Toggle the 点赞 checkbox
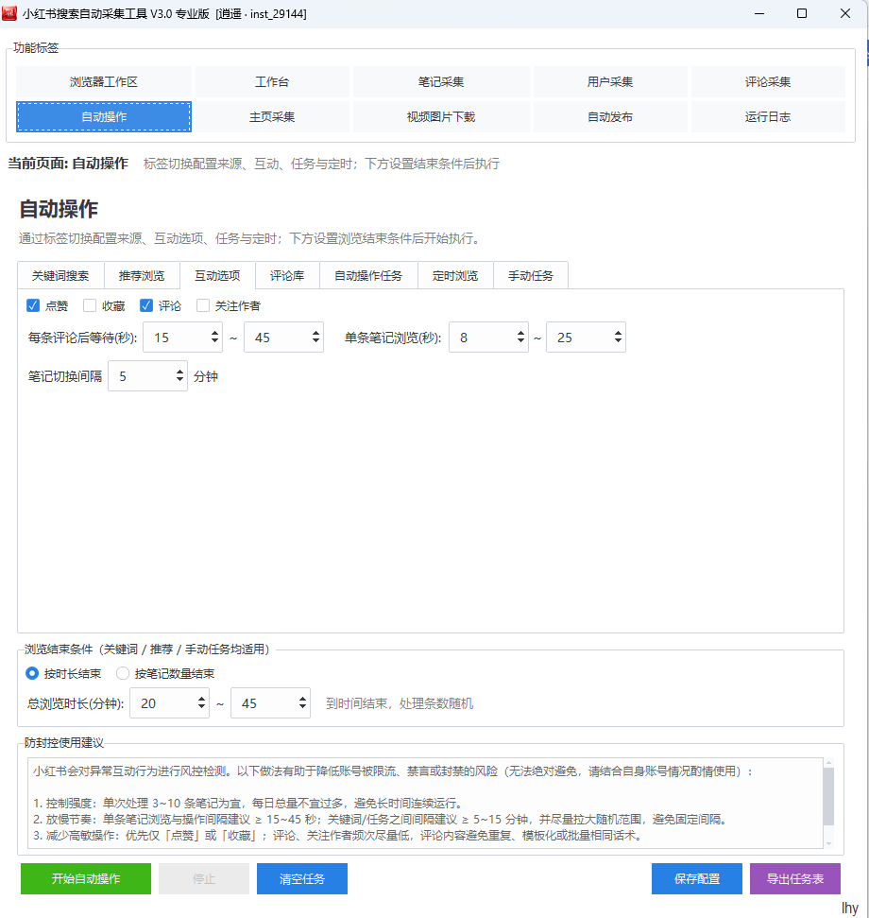Viewport: 869px width, 918px height. pos(33,305)
